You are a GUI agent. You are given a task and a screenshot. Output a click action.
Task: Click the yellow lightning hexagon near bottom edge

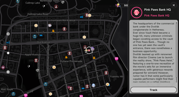coord(50,94)
